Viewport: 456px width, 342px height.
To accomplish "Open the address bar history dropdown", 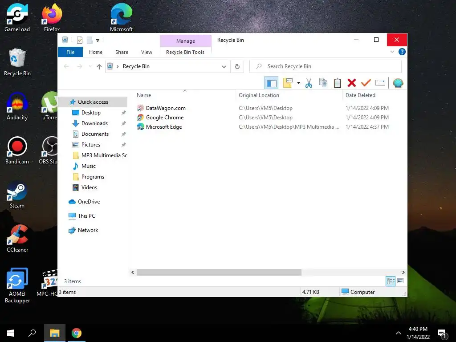I will pyautogui.click(x=224, y=67).
